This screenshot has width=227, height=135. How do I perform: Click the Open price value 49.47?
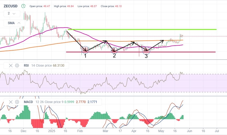point(47,6)
